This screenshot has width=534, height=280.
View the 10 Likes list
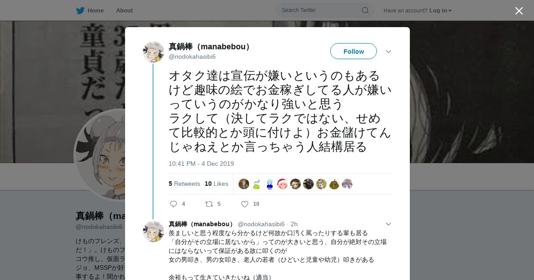216,184
